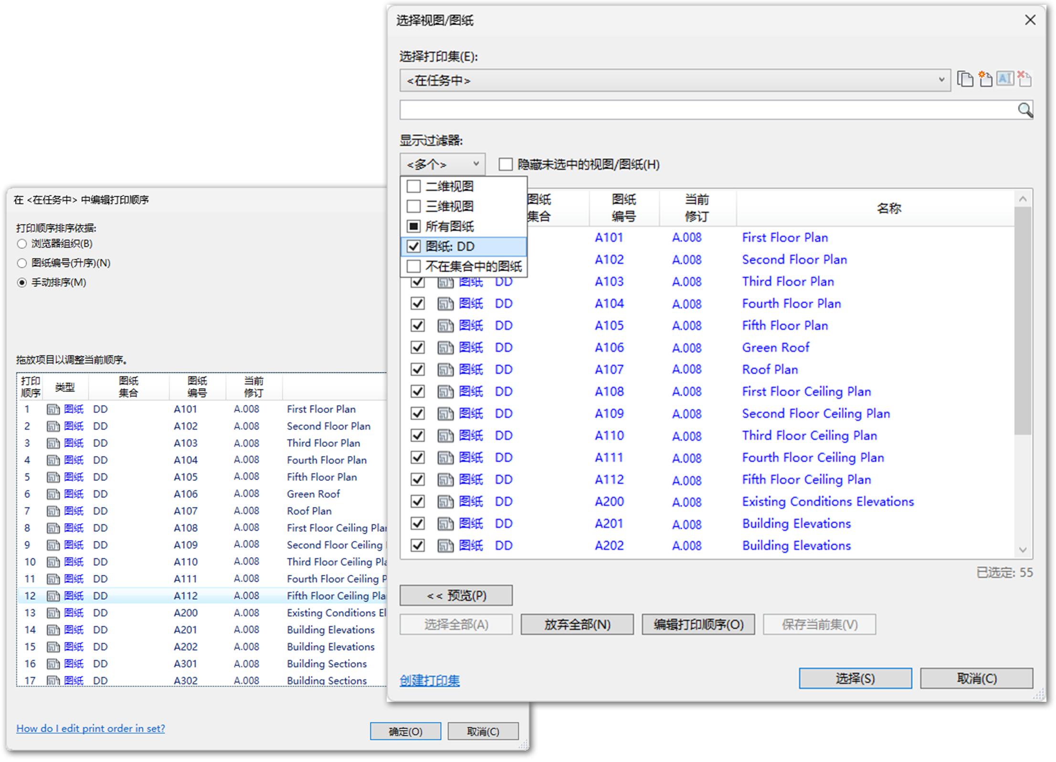Select 浏览器组织(B) radio button
The image size is (1056, 762).
pyautogui.click(x=22, y=244)
